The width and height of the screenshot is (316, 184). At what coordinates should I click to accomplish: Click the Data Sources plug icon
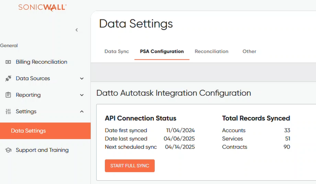coord(8,78)
